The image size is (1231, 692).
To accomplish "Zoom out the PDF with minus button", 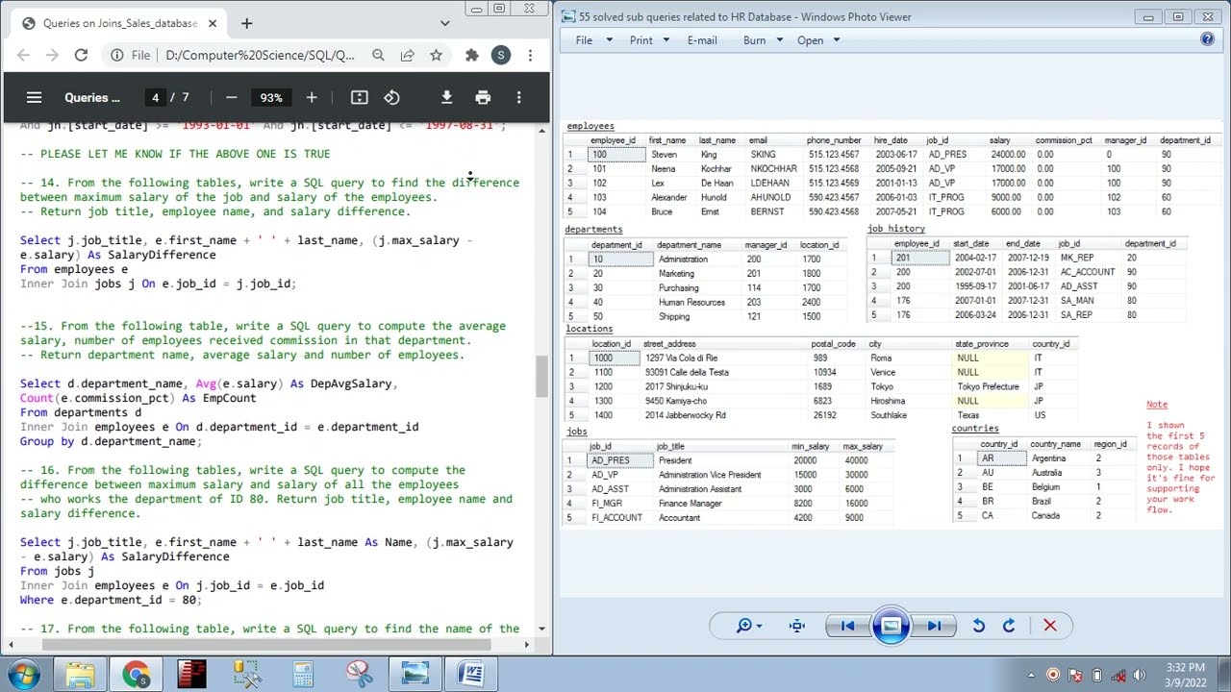I will 231,97.
